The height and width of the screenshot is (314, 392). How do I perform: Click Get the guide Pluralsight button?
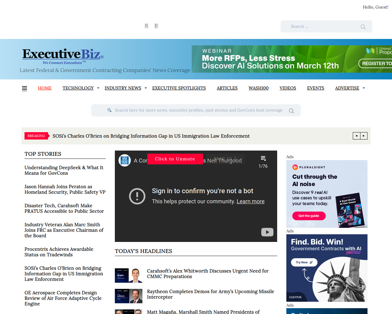pyautogui.click(x=309, y=216)
